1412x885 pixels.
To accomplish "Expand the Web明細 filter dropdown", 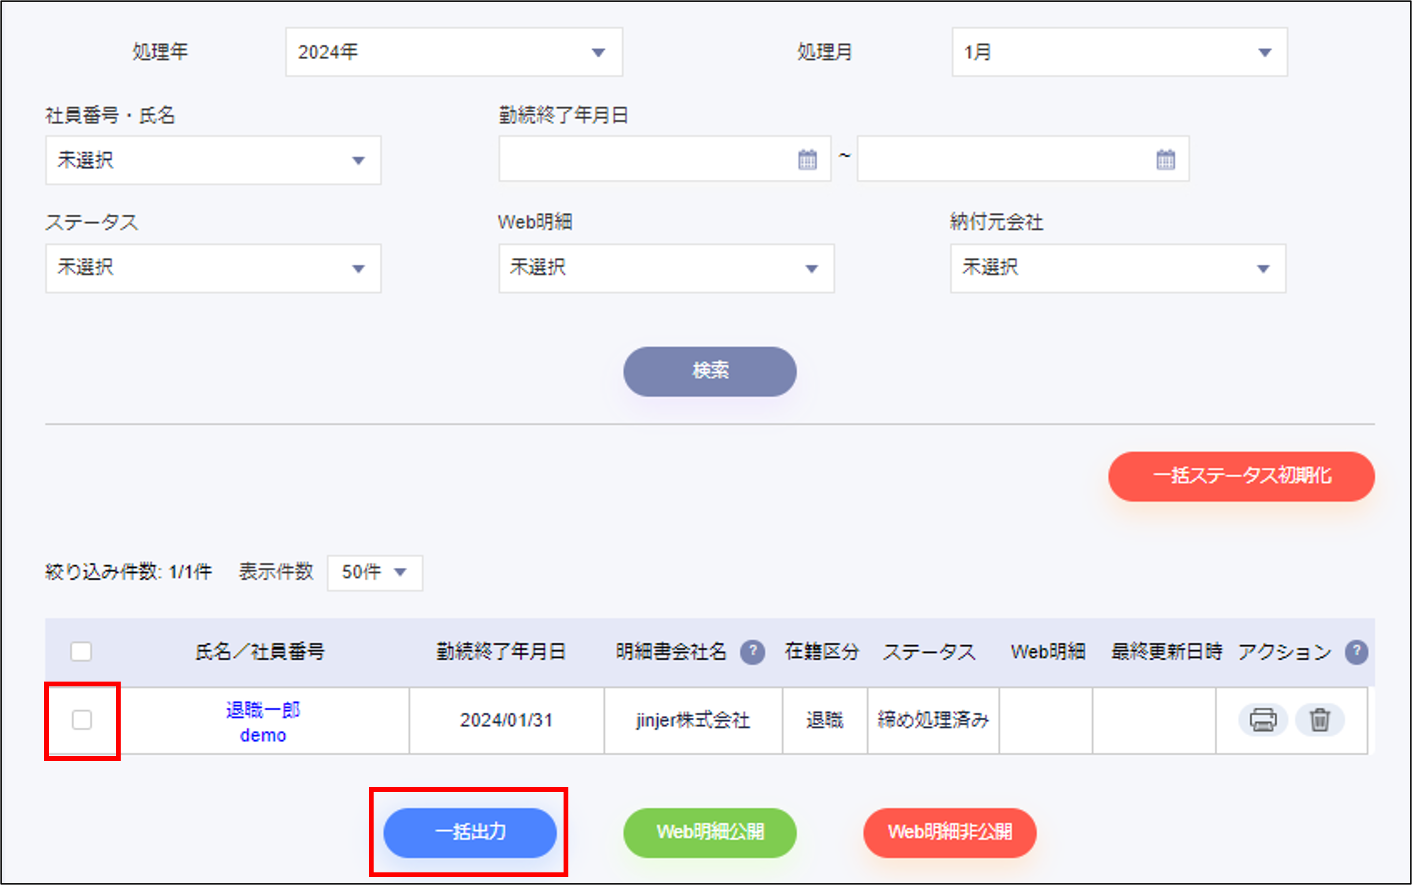I will coord(666,268).
